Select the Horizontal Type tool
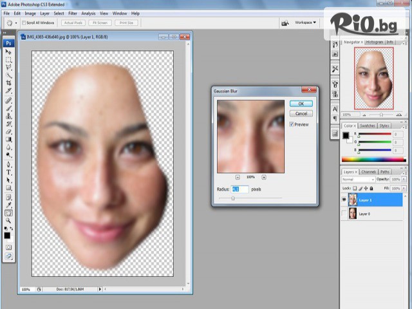This screenshot has width=412, height=309. click(8, 173)
